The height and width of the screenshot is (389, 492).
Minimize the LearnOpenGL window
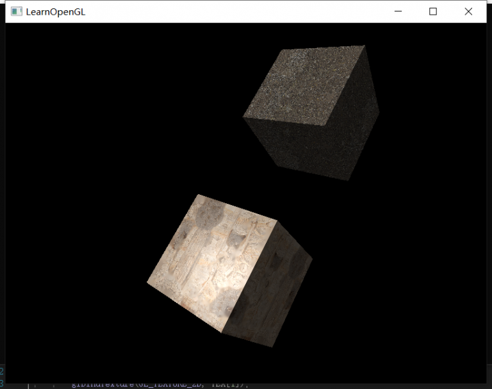[398, 12]
